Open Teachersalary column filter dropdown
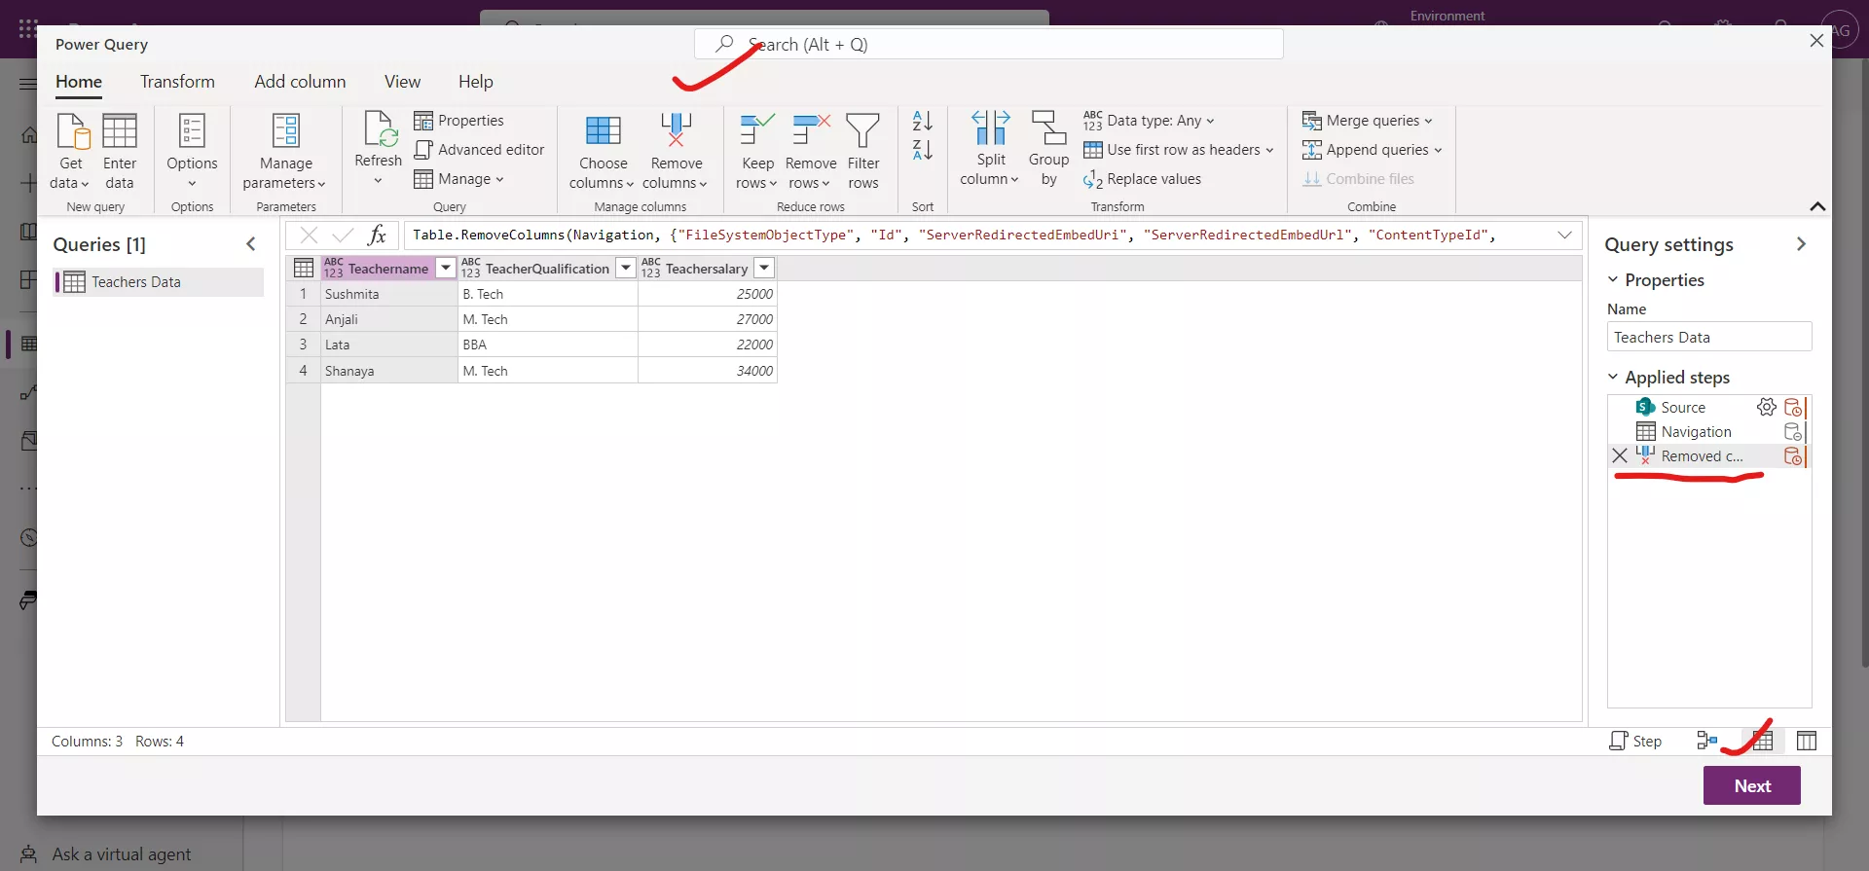Viewport: 1869px width, 871px height. (x=764, y=268)
